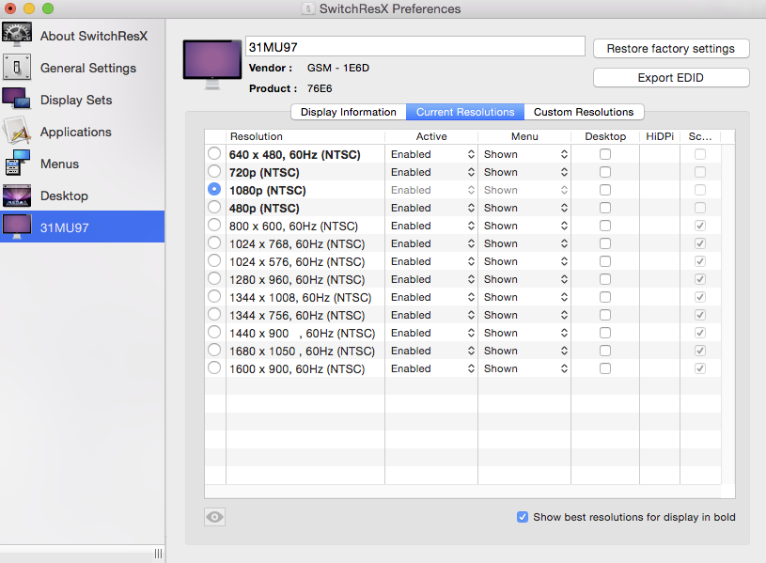
Task: Select 1024 x 768 radio button
Action: 214,242
